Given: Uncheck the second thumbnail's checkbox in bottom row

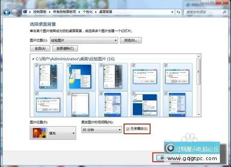Looking at the screenshot, I should point(69,93).
